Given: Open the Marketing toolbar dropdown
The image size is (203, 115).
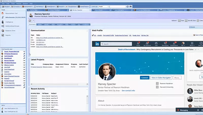Looking at the screenshot, I should click(x=39, y=7).
